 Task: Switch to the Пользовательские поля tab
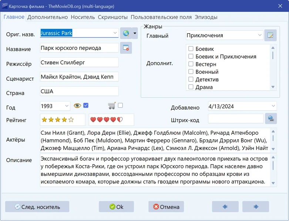coord(161,17)
